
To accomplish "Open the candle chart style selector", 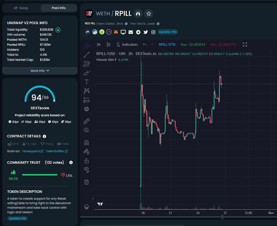I will 108,44.
